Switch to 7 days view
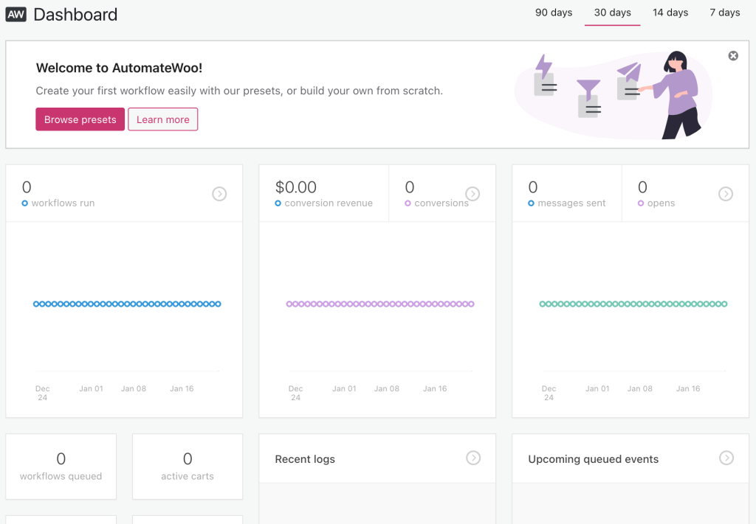 click(724, 13)
